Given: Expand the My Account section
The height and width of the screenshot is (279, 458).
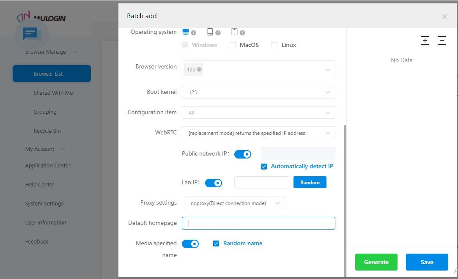Looking at the screenshot, I should 63,149.
